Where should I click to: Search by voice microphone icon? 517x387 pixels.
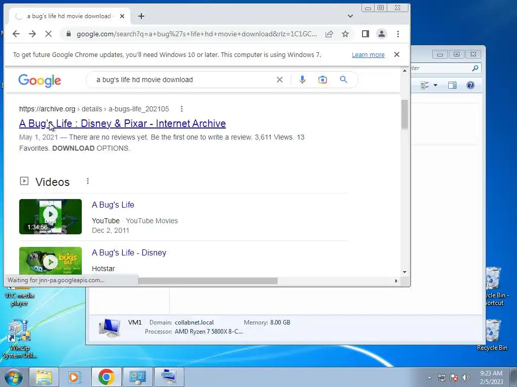302,80
